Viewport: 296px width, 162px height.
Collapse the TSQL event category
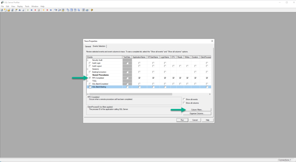click(x=88, y=81)
